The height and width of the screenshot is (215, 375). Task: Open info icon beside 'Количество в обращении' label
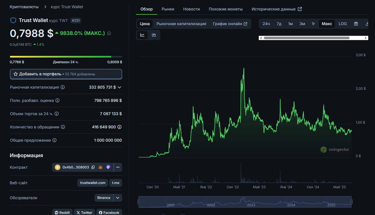click(63, 127)
